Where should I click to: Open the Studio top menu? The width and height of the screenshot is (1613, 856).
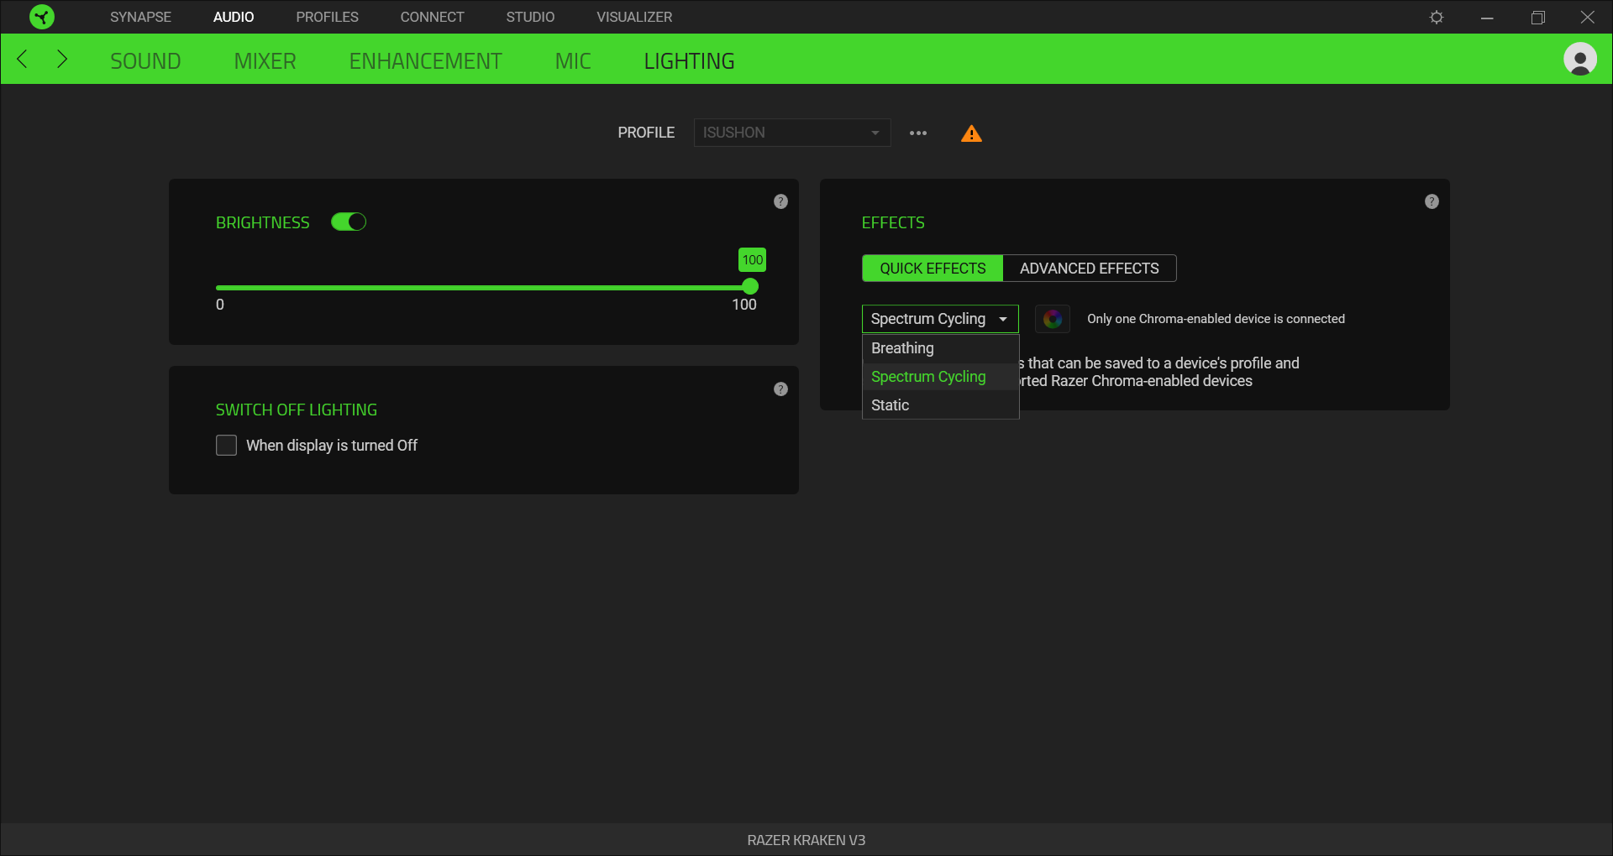pyautogui.click(x=530, y=17)
